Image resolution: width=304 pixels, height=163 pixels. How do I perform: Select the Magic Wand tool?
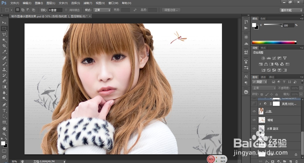[x=4, y=40]
